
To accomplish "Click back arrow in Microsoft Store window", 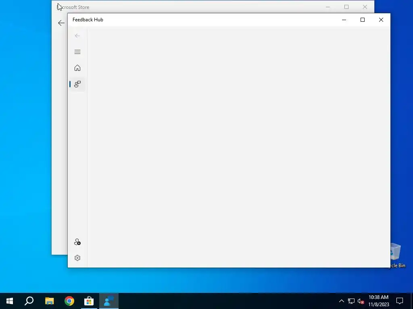I will point(61,23).
